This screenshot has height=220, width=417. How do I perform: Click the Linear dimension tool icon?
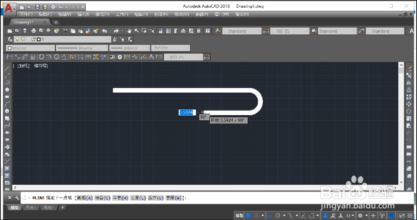point(10,57)
